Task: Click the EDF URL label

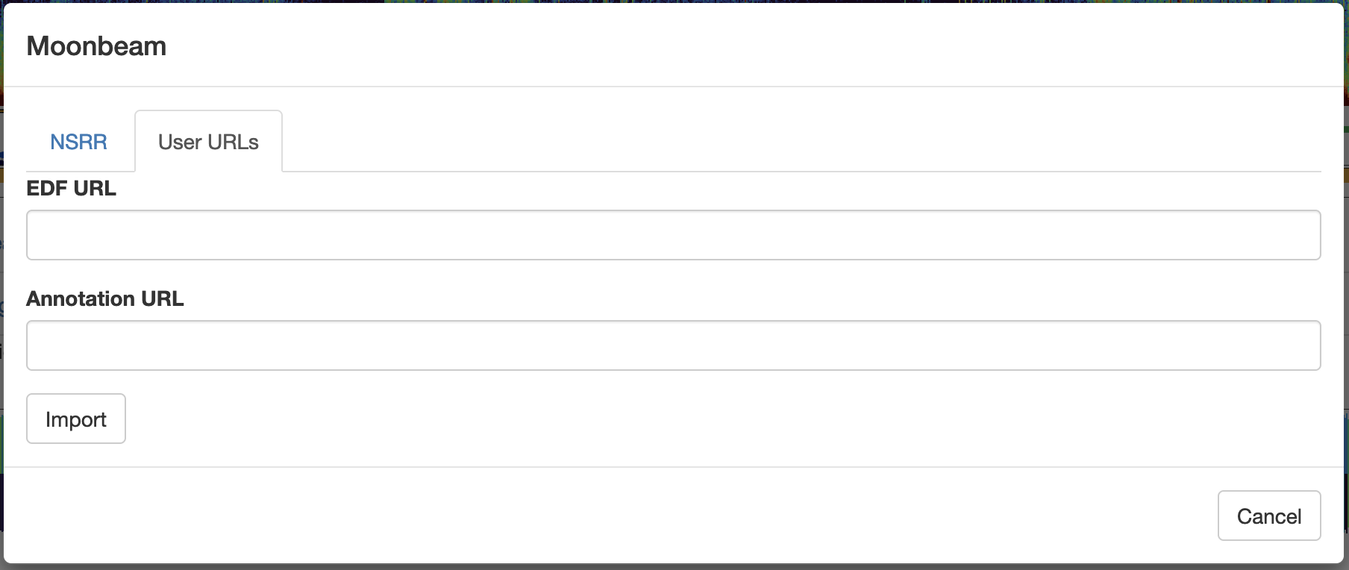Action: [x=72, y=189]
